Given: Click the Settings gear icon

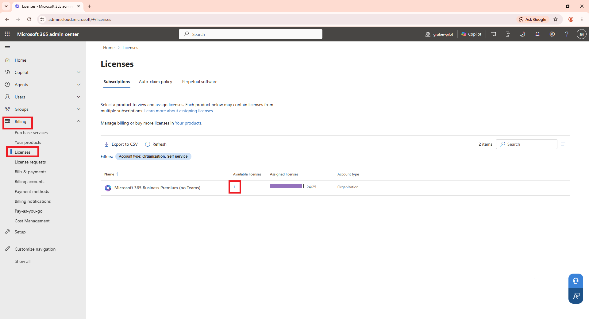Looking at the screenshot, I should (x=552, y=34).
